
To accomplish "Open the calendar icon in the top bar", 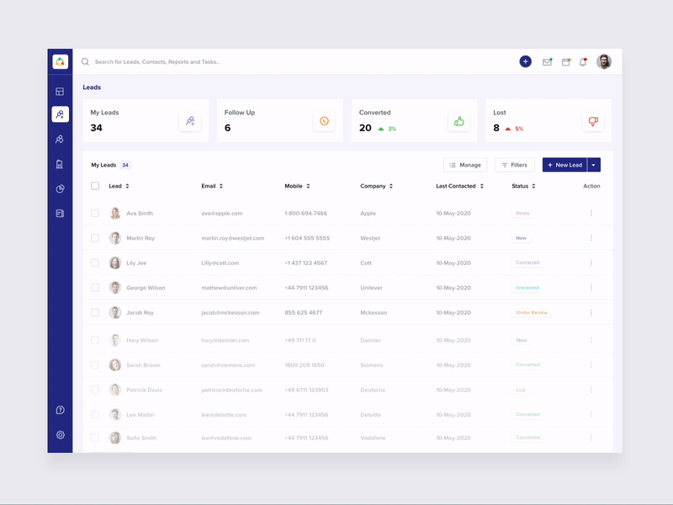I will (566, 61).
